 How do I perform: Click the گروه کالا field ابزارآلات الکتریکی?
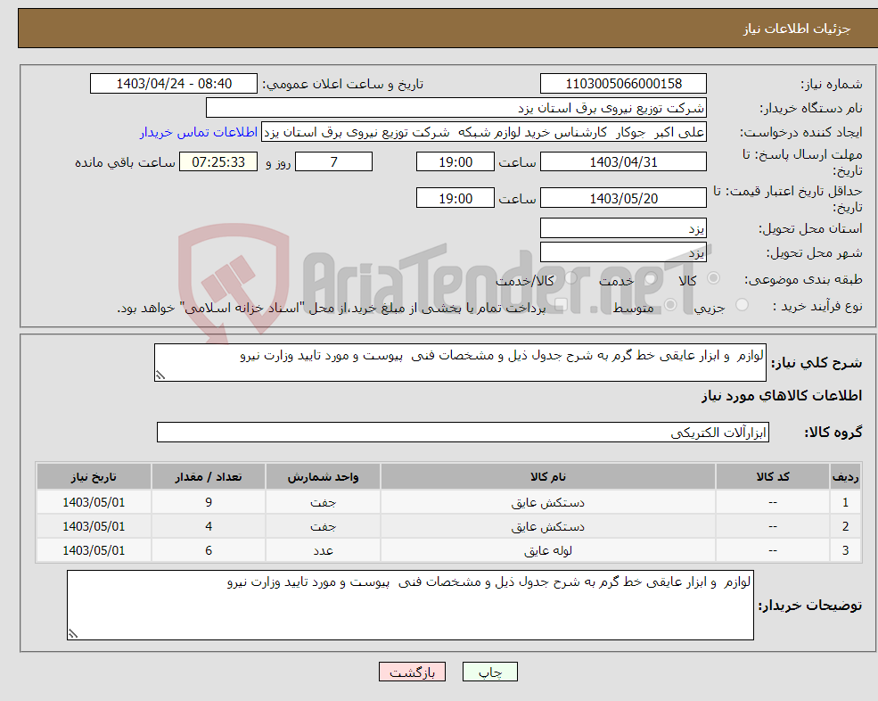coord(464,432)
